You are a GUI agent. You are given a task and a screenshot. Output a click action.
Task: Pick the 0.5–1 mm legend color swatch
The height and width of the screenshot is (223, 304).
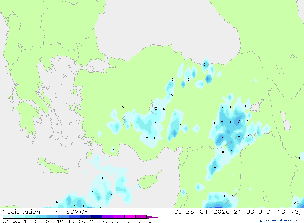(19, 217)
